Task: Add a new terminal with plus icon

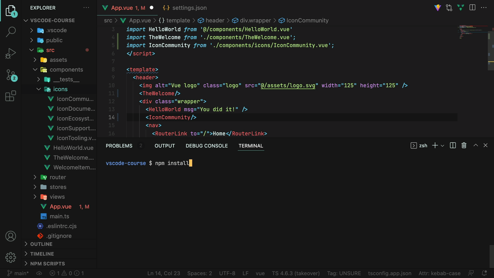Action: point(435,145)
